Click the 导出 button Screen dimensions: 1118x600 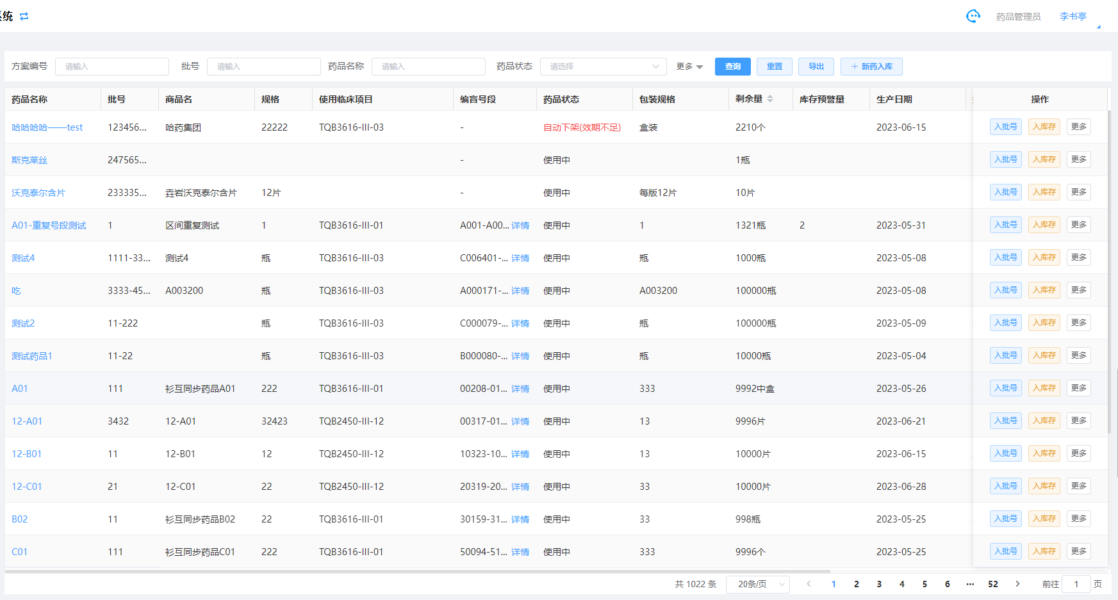point(816,67)
